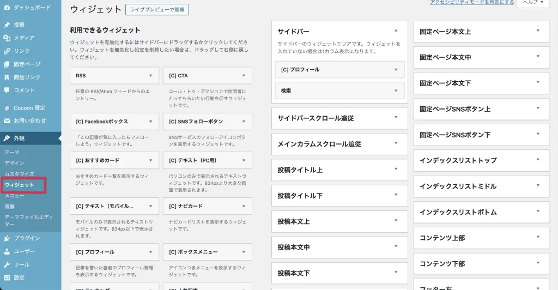Screen dimensions: 558x290
Task: Expand the RSS available widget
Action: (x=150, y=76)
